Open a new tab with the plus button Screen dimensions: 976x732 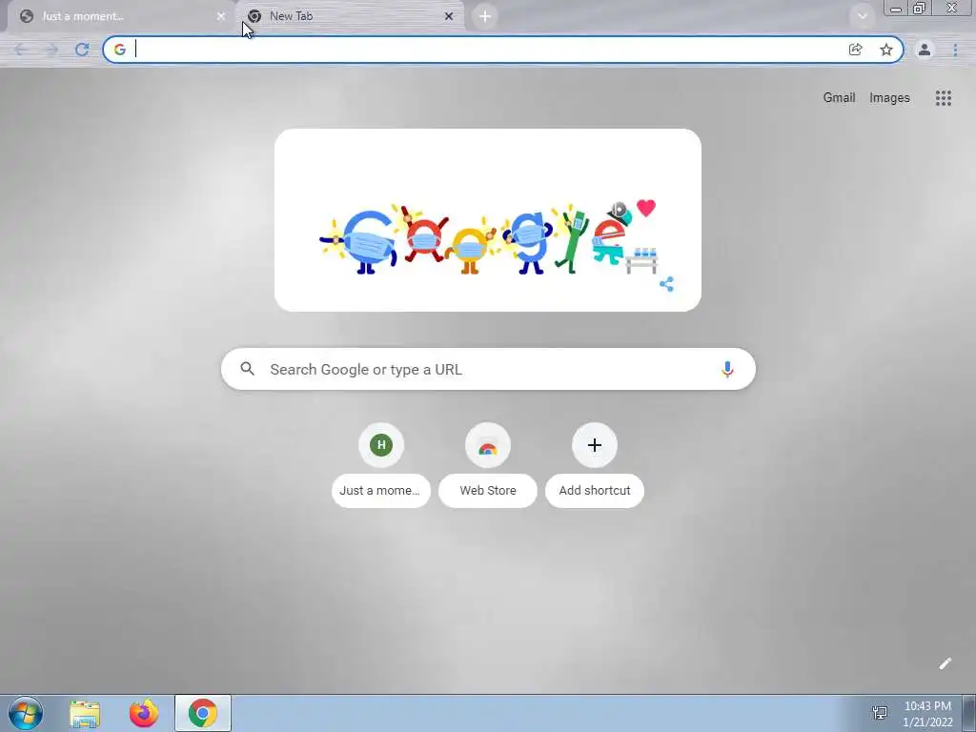point(485,16)
